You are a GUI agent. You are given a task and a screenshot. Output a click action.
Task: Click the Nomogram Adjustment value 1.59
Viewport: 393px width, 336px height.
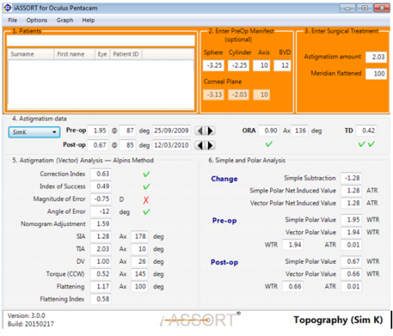[101, 224]
